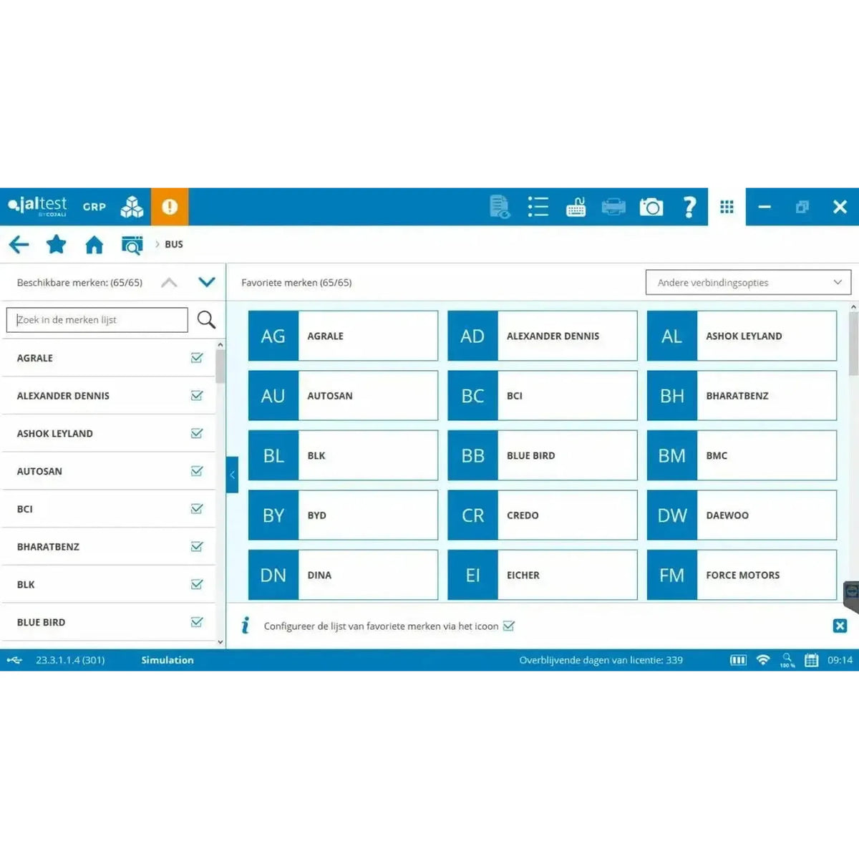The height and width of the screenshot is (859, 859).
Task: Check the battery status icon
Action: coord(738,660)
